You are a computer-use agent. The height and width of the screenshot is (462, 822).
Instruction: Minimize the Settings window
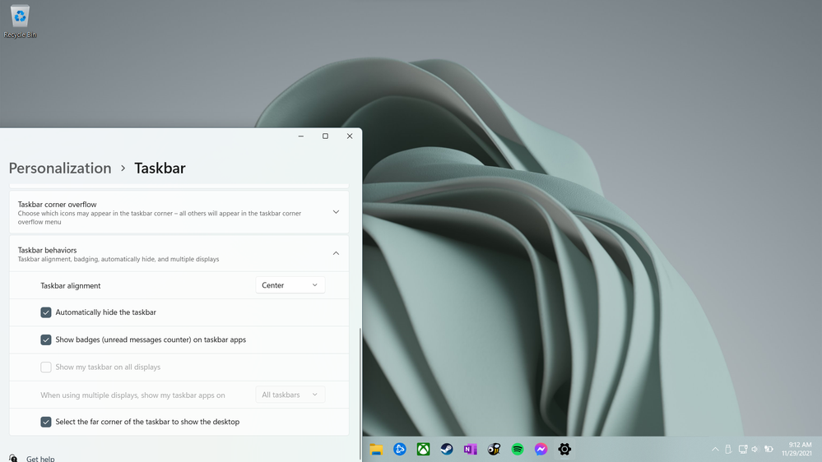301,136
